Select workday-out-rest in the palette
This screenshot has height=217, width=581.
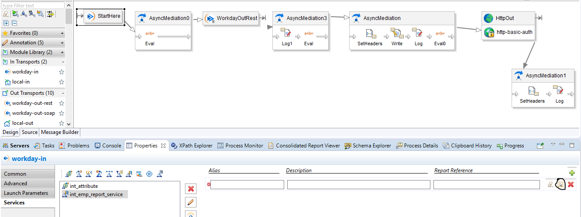(32, 103)
